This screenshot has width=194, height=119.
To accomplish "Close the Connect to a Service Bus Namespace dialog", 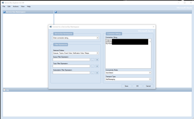I will (153, 27).
